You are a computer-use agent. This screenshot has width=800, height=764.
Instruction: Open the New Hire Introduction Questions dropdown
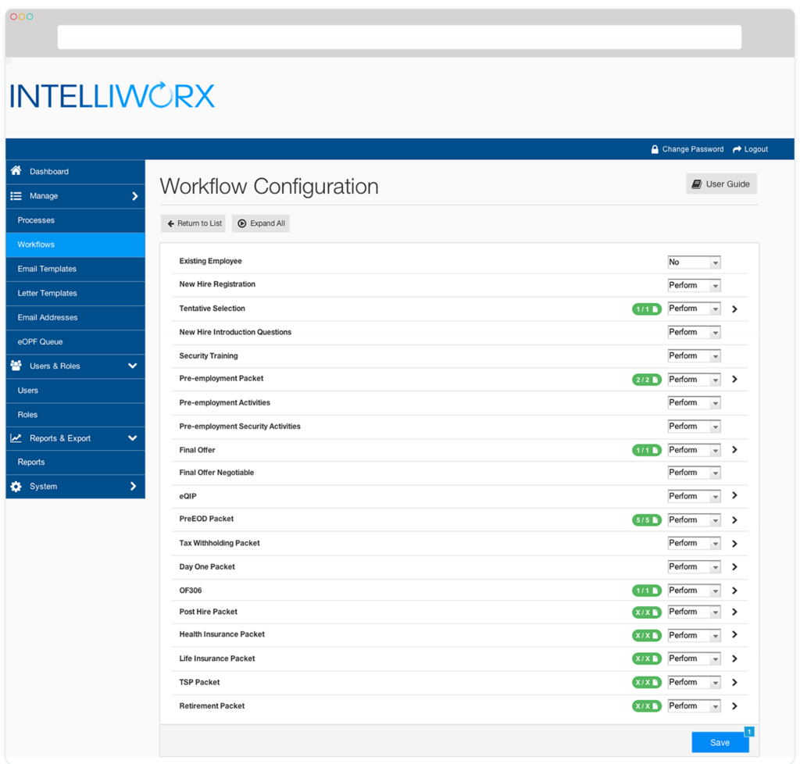(694, 333)
